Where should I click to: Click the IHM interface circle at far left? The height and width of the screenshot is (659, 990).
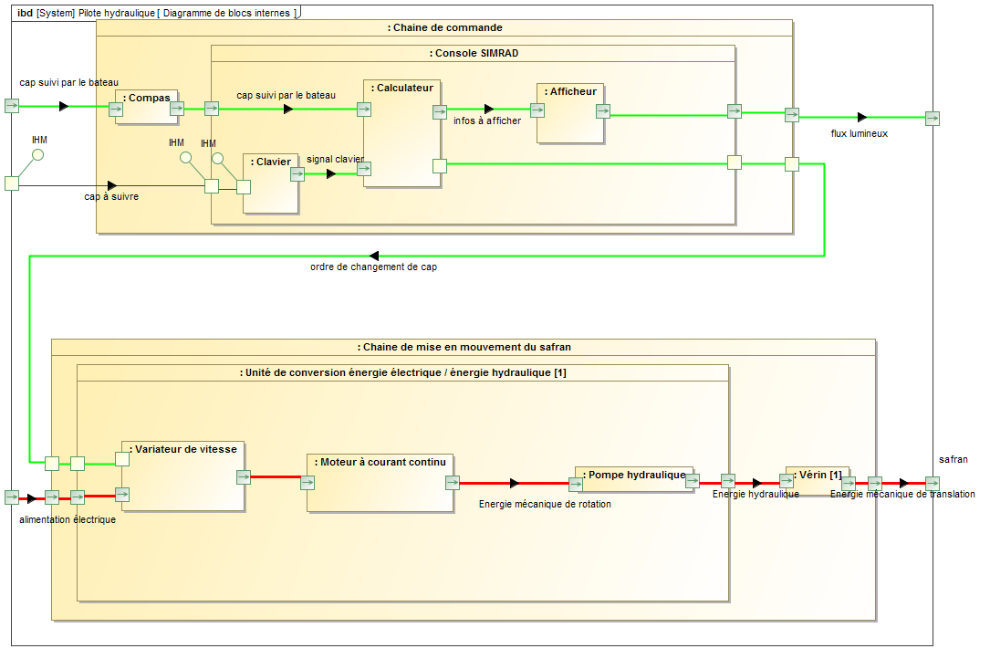tap(37, 154)
